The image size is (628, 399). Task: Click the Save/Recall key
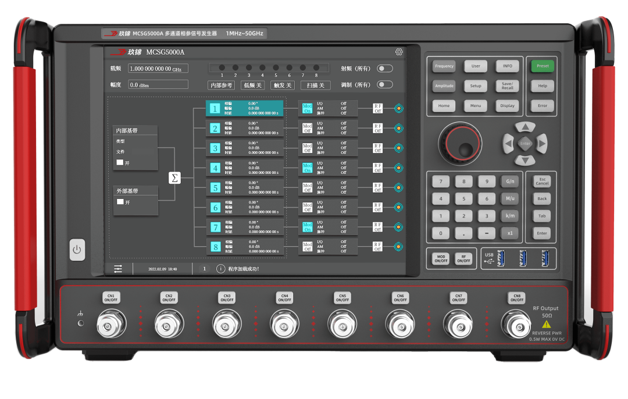[x=507, y=85]
